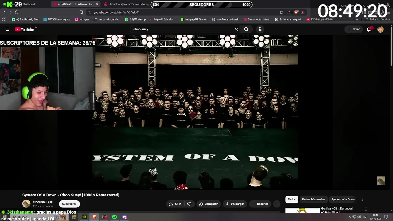Like the video (4.1 K)

click(x=175, y=204)
